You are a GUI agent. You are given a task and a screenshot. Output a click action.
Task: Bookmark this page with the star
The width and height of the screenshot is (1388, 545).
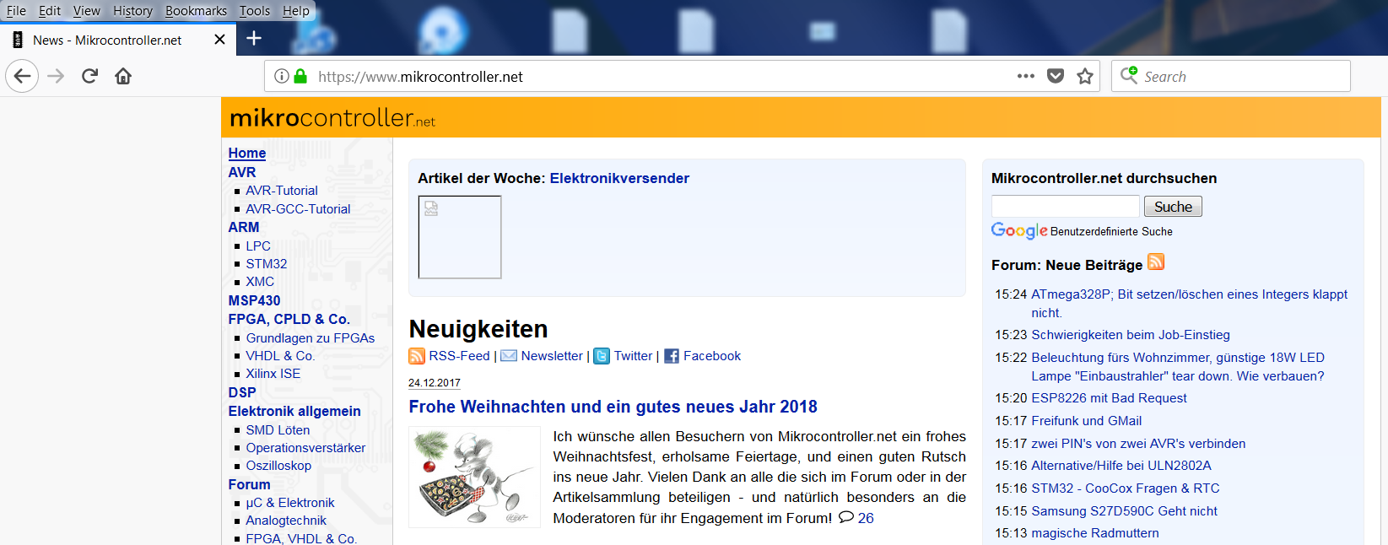tap(1085, 76)
